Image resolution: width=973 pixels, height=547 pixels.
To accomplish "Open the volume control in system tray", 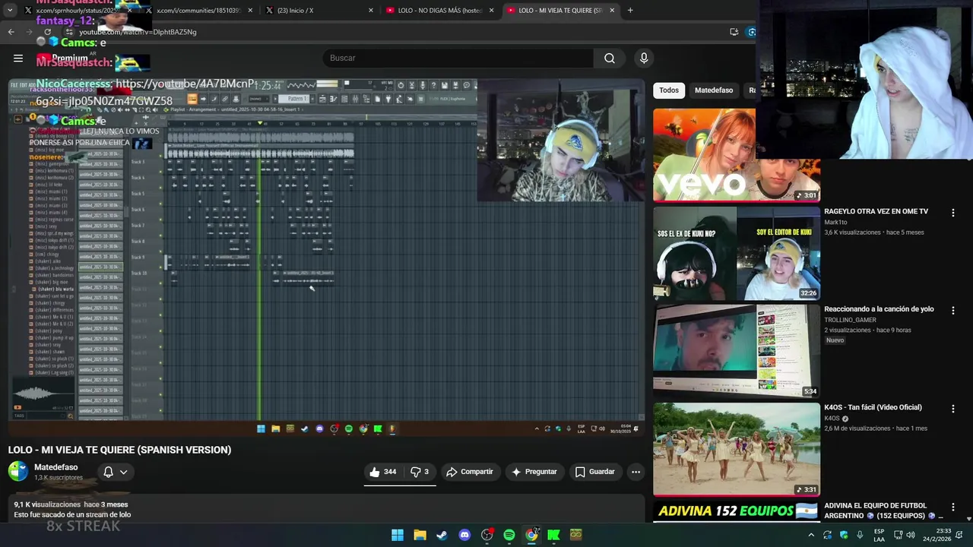I will coord(911,535).
